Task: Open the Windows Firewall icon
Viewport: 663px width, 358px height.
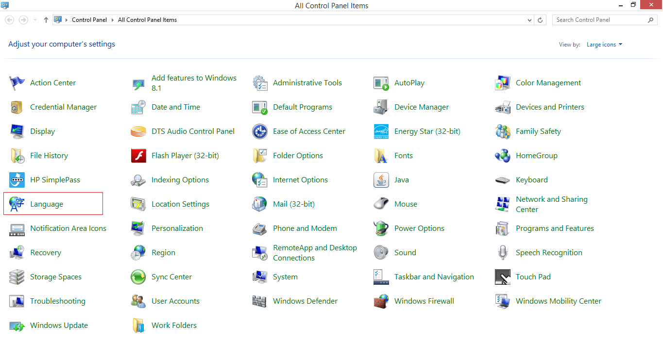Action: pos(381,301)
